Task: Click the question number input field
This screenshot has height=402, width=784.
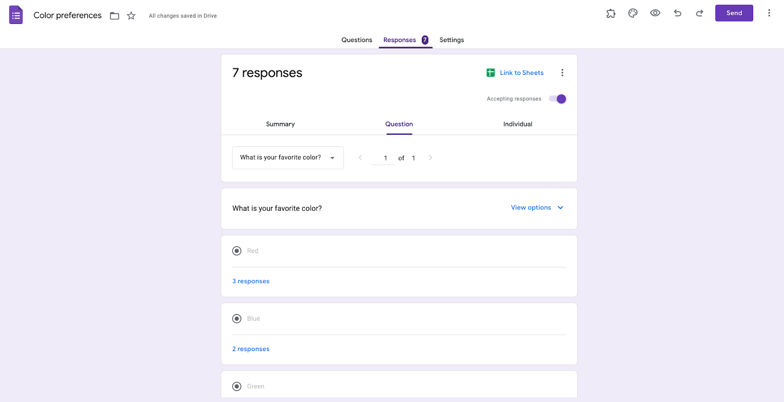Action: (383, 158)
